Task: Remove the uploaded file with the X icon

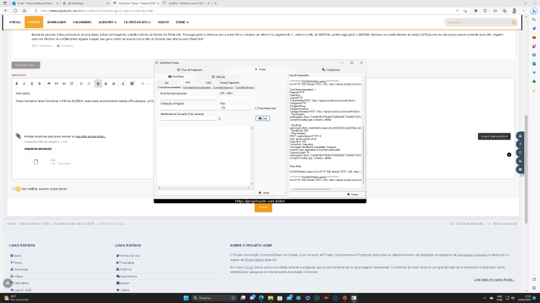Action: tap(509, 154)
